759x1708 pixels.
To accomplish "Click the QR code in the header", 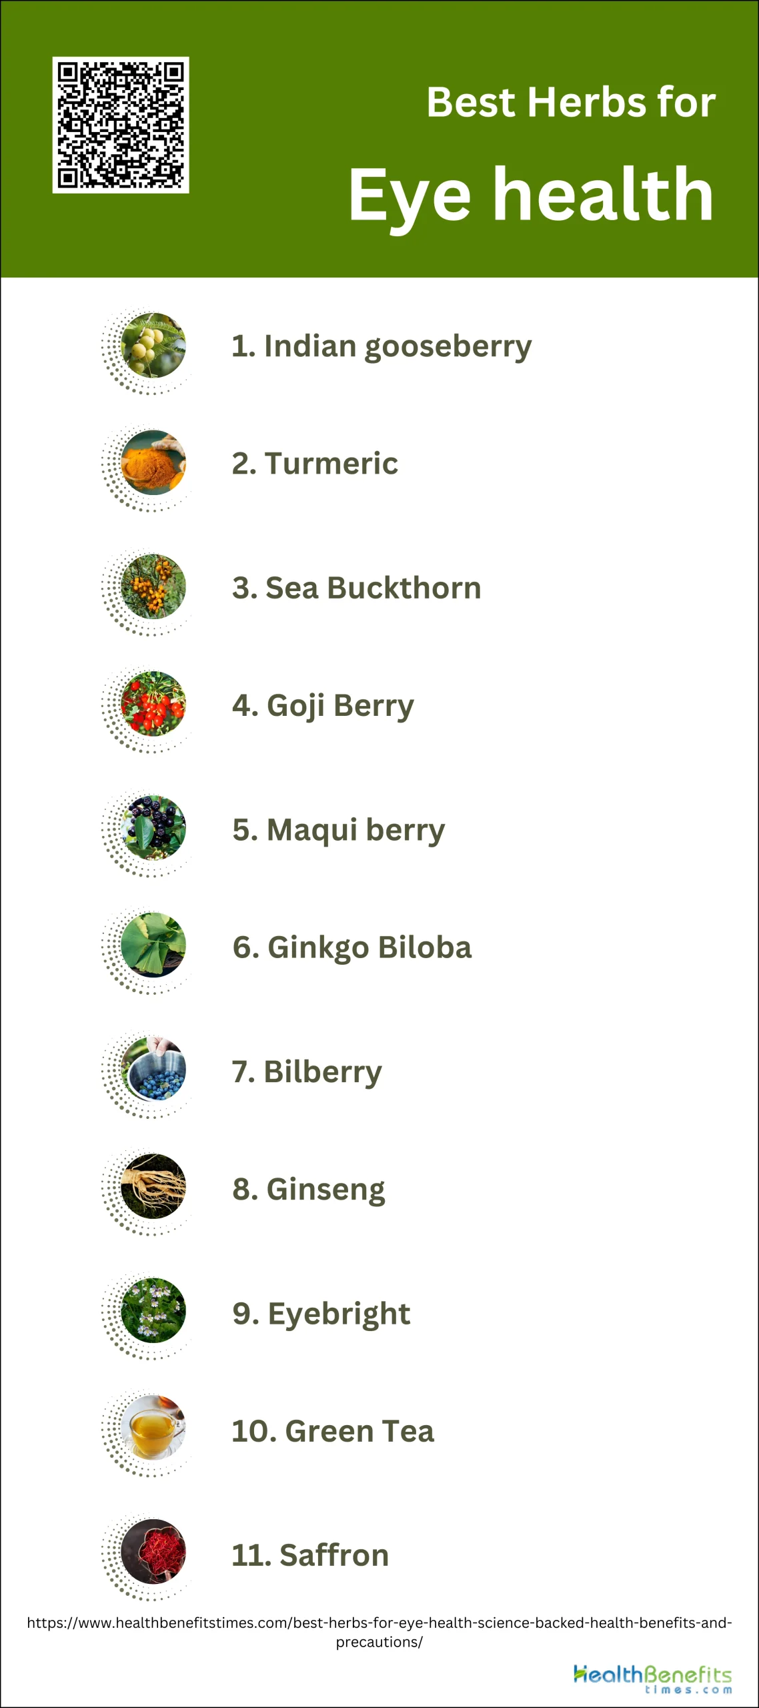I will pyautogui.click(x=121, y=125).
